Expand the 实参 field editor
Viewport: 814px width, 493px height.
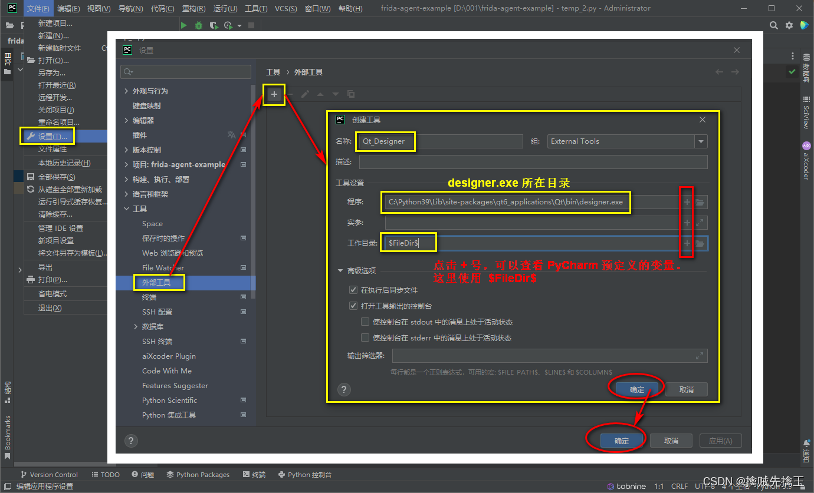700,223
